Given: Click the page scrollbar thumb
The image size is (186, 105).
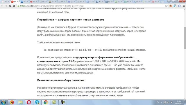Looking at the screenshot, I should [x=185, y=38].
